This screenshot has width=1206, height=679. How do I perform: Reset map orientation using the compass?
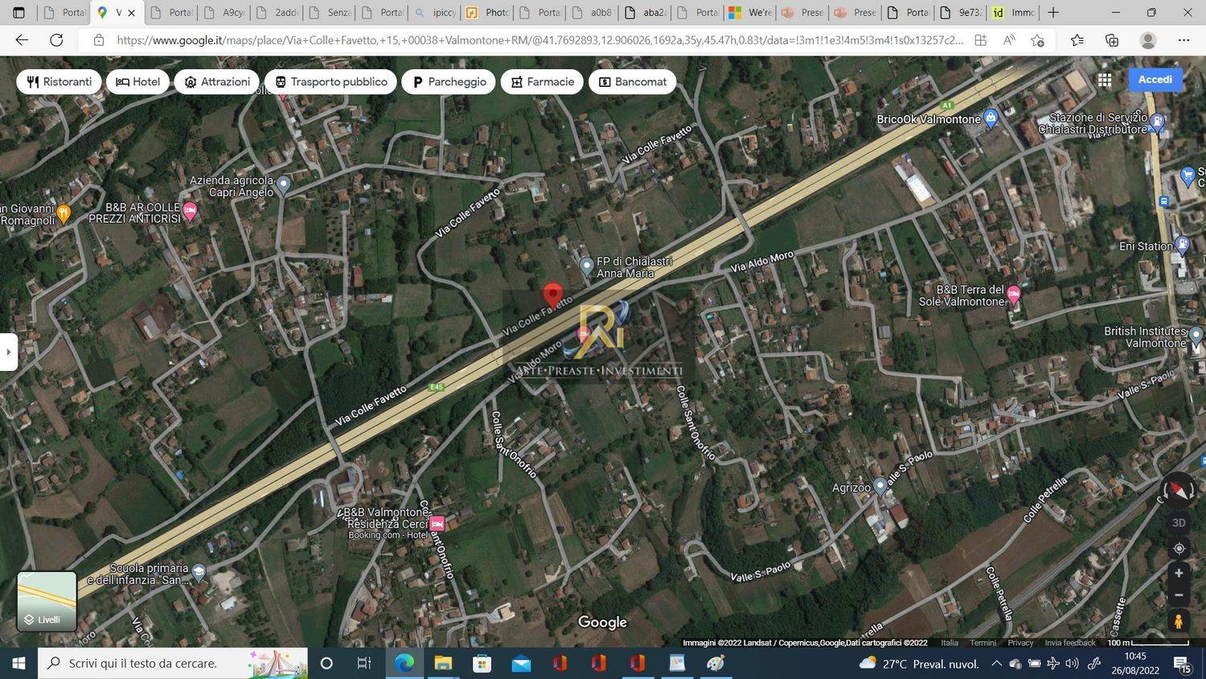click(1178, 489)
